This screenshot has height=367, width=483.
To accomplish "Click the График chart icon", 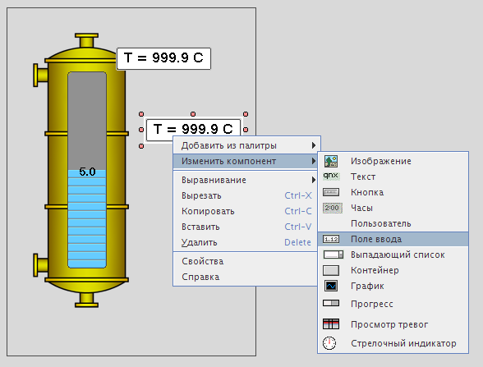I will (331, 286).
